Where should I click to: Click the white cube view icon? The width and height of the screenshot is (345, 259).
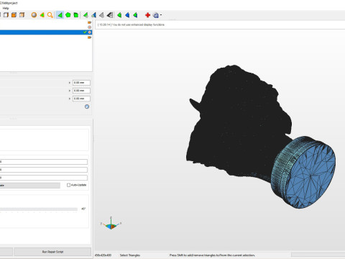click(6, 15)
